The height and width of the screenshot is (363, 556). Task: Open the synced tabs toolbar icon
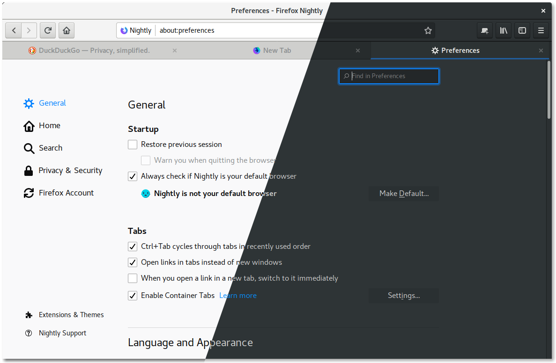click(x=484, y=30)
